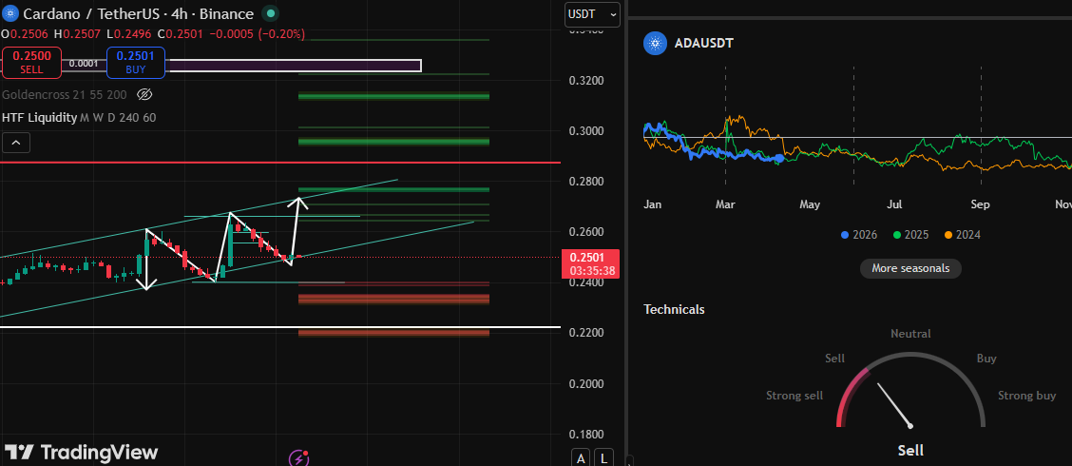
Task: Click the 0.2200 price axis label
Action: (586, 333)
